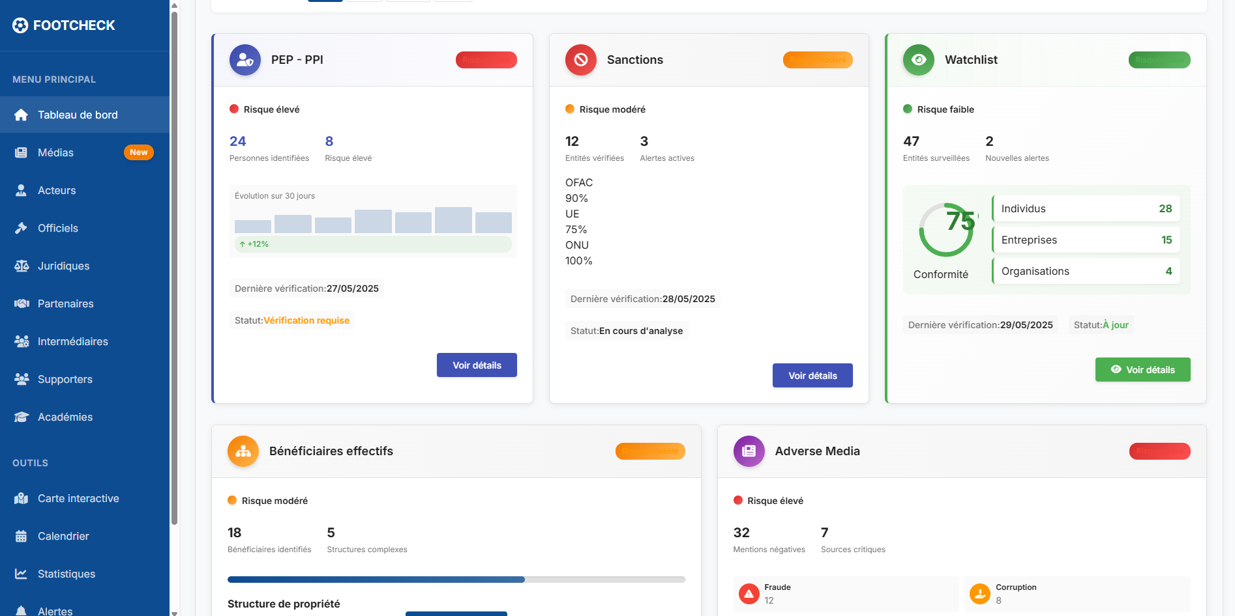Open Médias in the sidebar menu
The width and height of the screenshot is (1235, 616).
click(56, 152)
